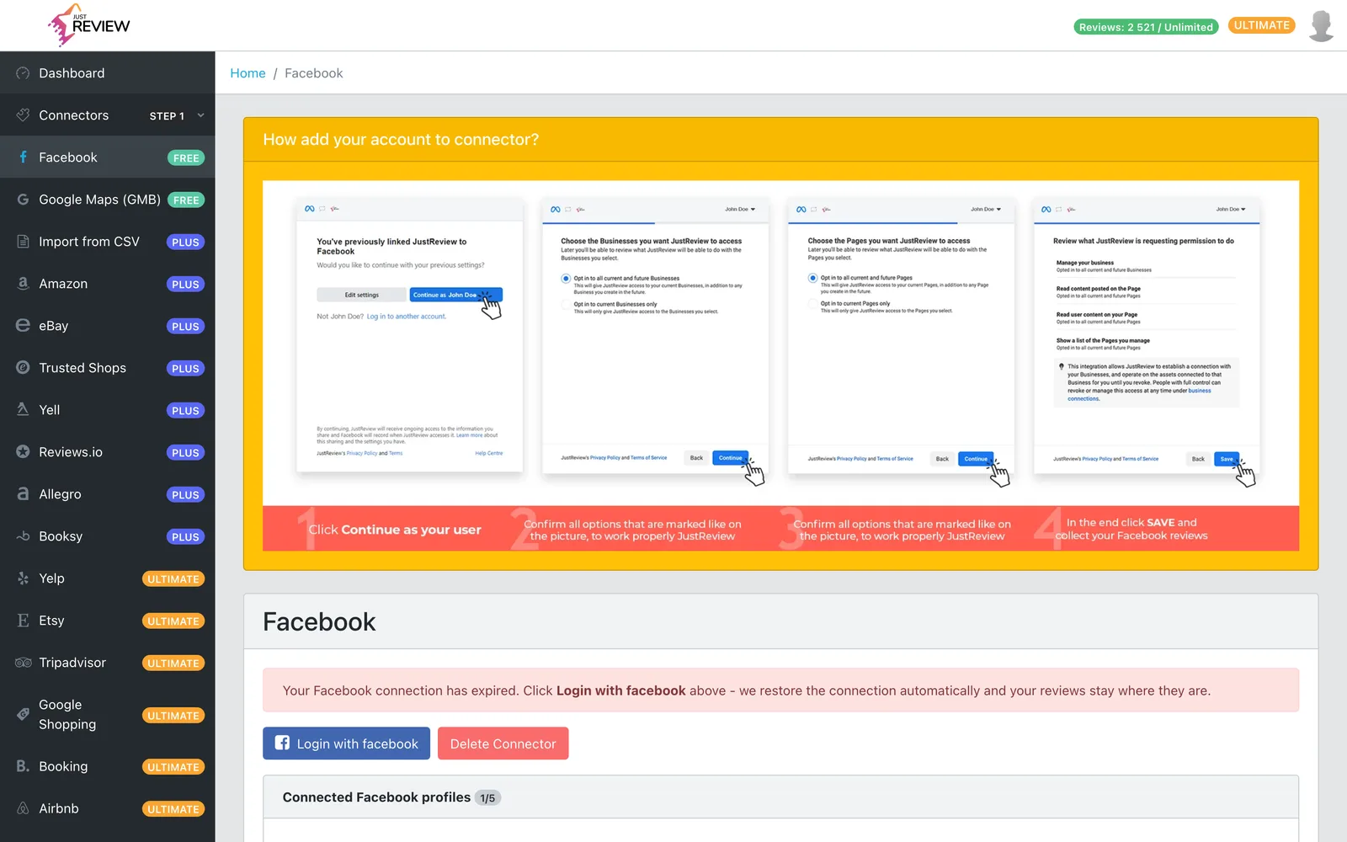Click the FREE badge next to Facebook
1347x842 pixels.
tap(186, 158)
